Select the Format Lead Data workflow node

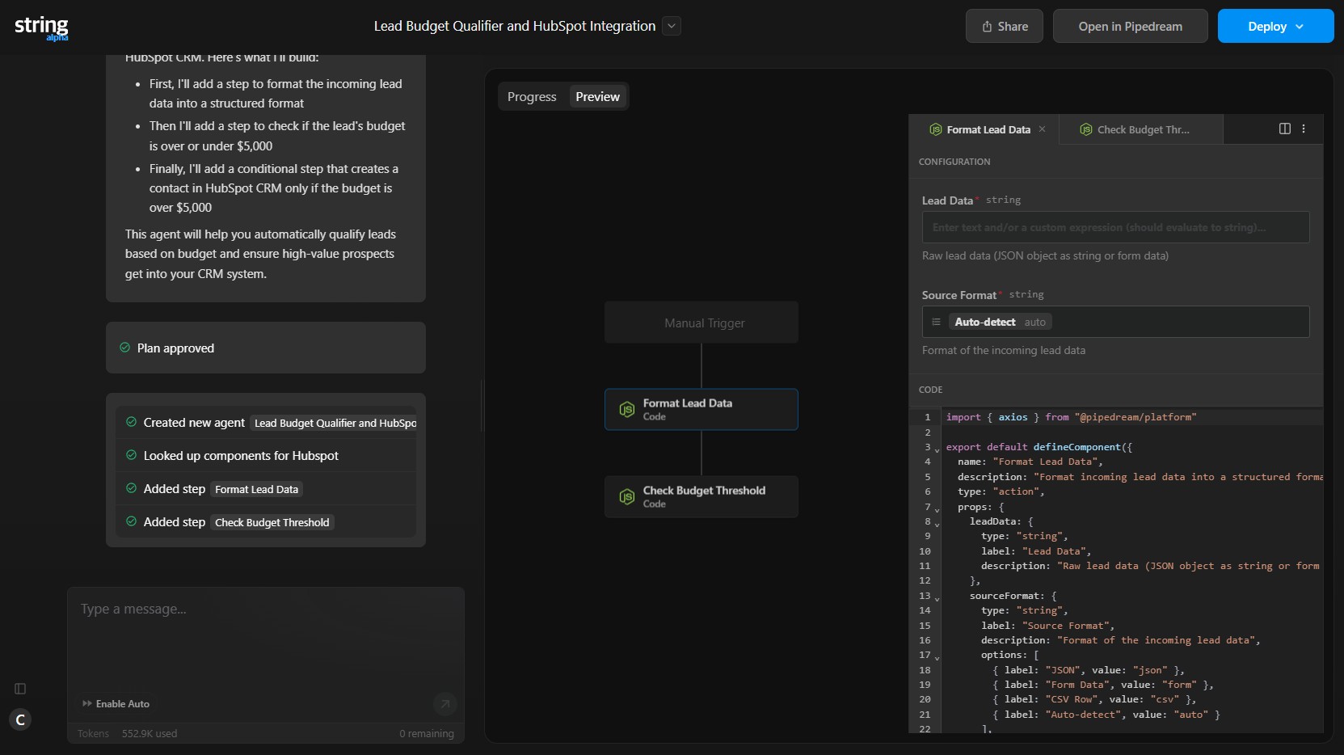[701, 409]
